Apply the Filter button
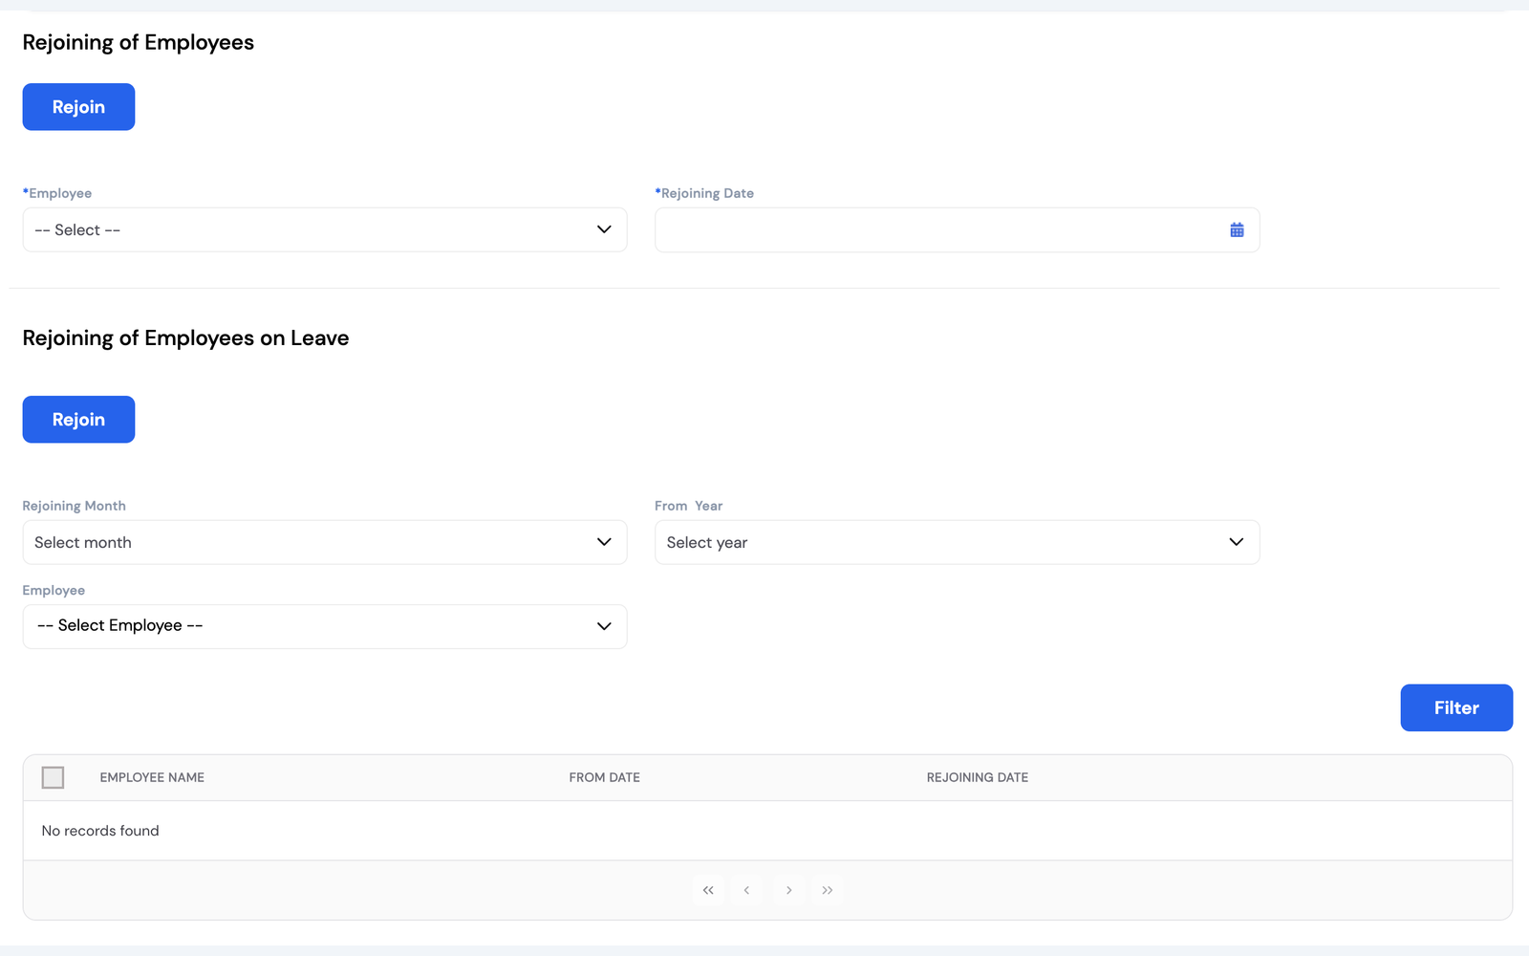Image resolution: width=1529 pixels, height=956 pixels. [1456, 707]
